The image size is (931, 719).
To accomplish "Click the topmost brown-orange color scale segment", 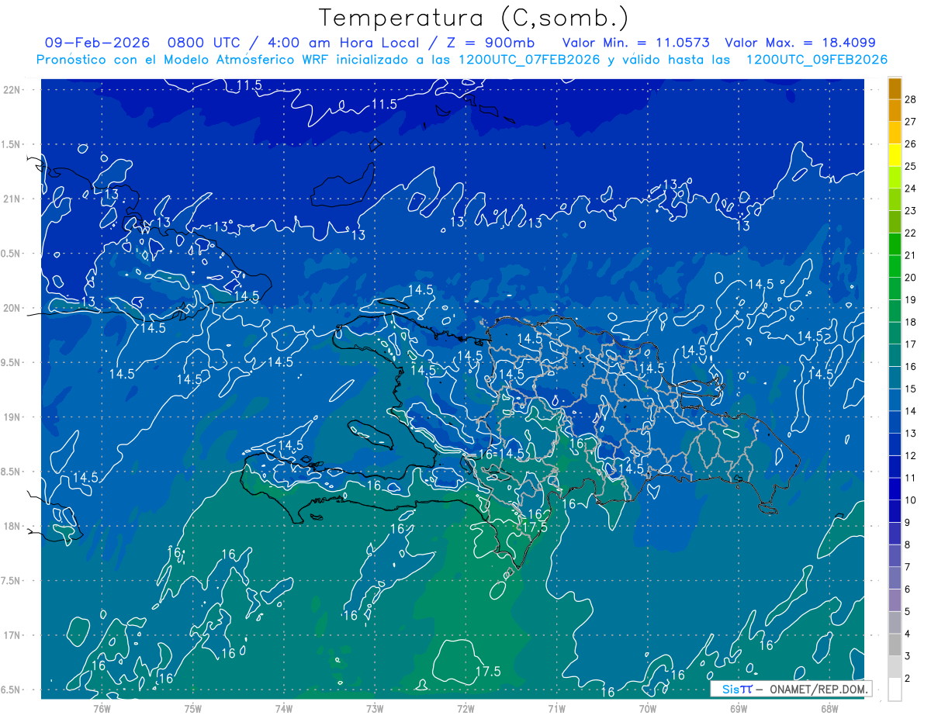I will click(895, 88).
